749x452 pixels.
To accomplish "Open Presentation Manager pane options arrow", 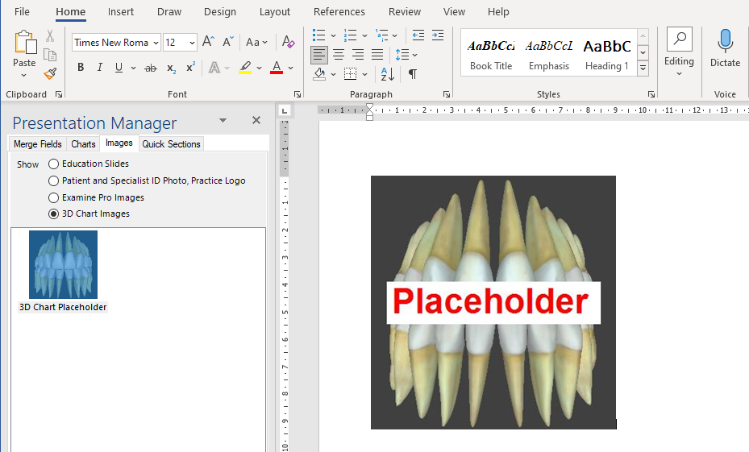I will coord(223,120).
